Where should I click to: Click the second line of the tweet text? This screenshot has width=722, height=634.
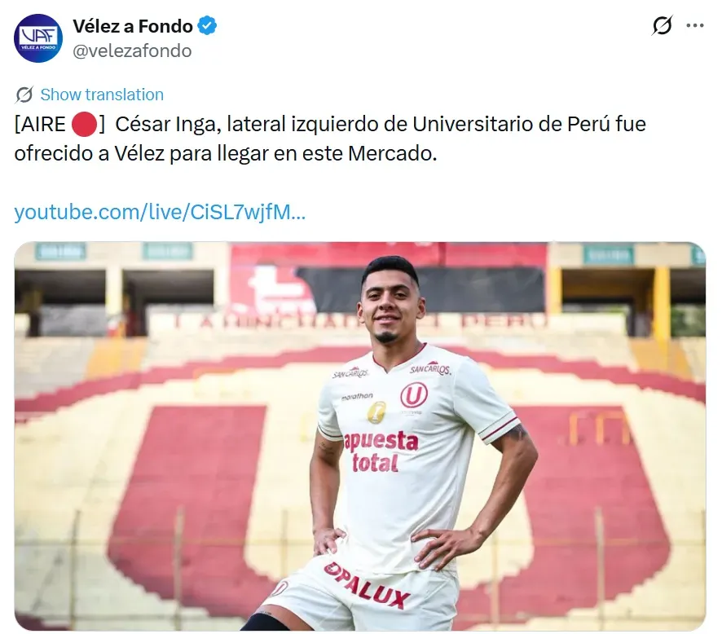pyautogui.click(x=226, y=154)
